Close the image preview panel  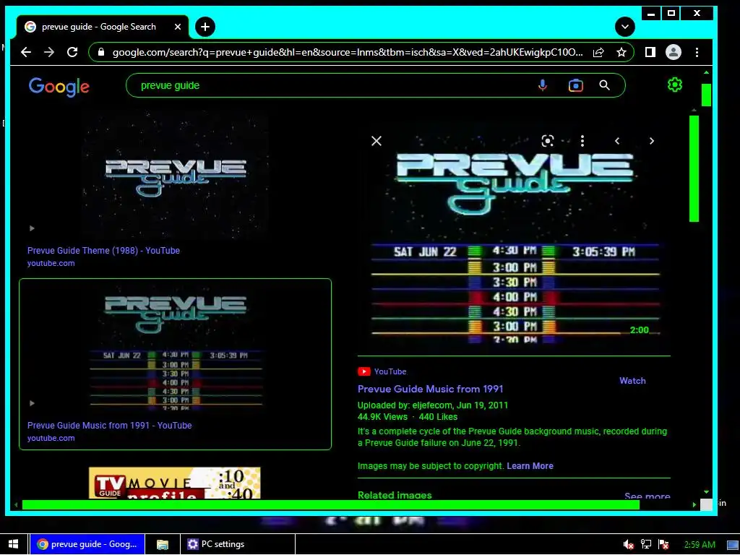[376, 141]
